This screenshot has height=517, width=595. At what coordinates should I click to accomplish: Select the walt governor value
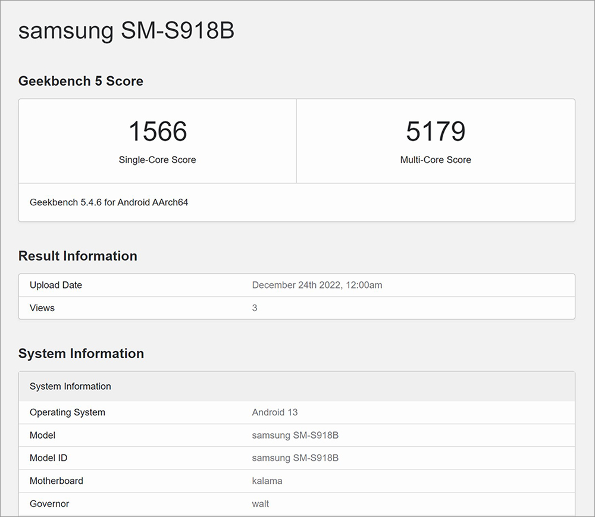pos(261,504)
